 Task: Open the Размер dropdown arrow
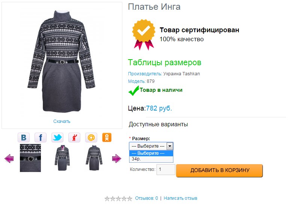(170, 146)
